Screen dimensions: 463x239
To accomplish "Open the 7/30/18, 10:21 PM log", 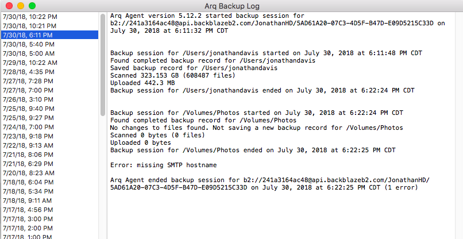I will [x=49, y=26].
